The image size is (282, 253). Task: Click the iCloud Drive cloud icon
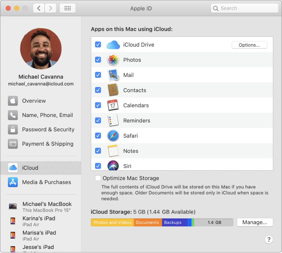point(113,45)
